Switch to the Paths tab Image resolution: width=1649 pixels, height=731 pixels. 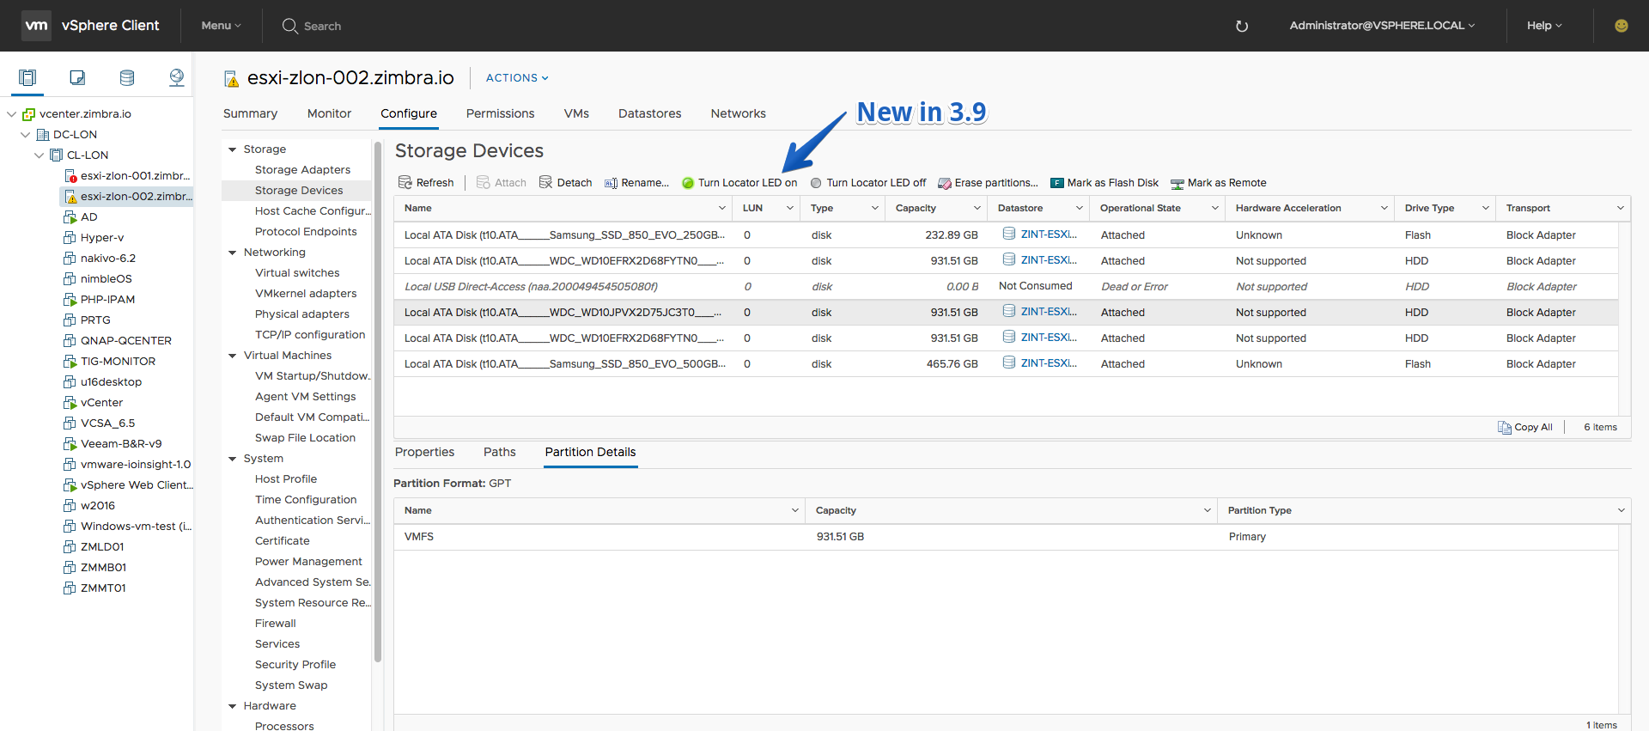click(499, 452)
